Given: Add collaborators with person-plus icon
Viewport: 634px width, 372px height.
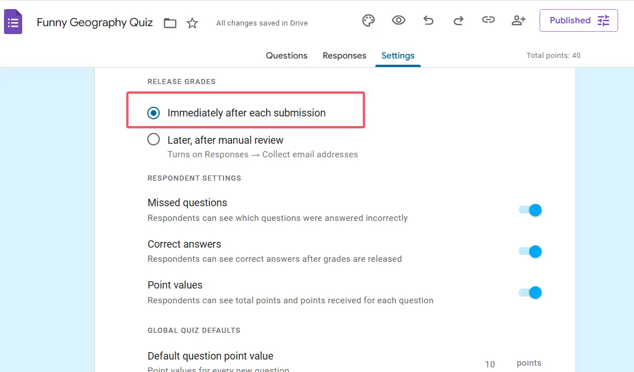Looking at the screenshot, I should point(518,20).
